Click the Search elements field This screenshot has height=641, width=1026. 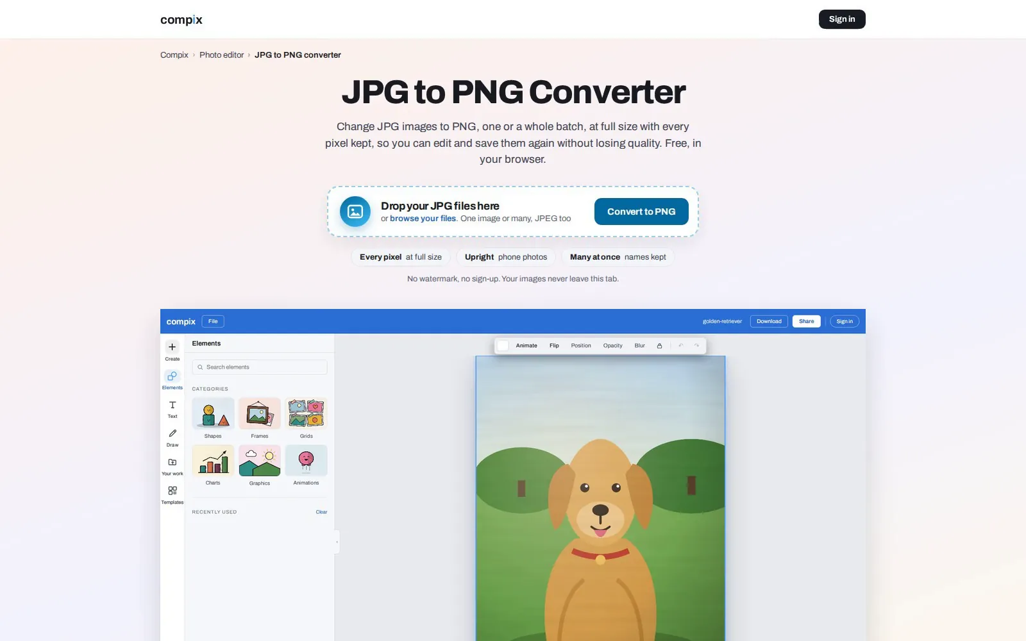coord(260,367)
